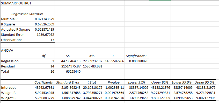Select the Intercept row label

coord(17,88)
